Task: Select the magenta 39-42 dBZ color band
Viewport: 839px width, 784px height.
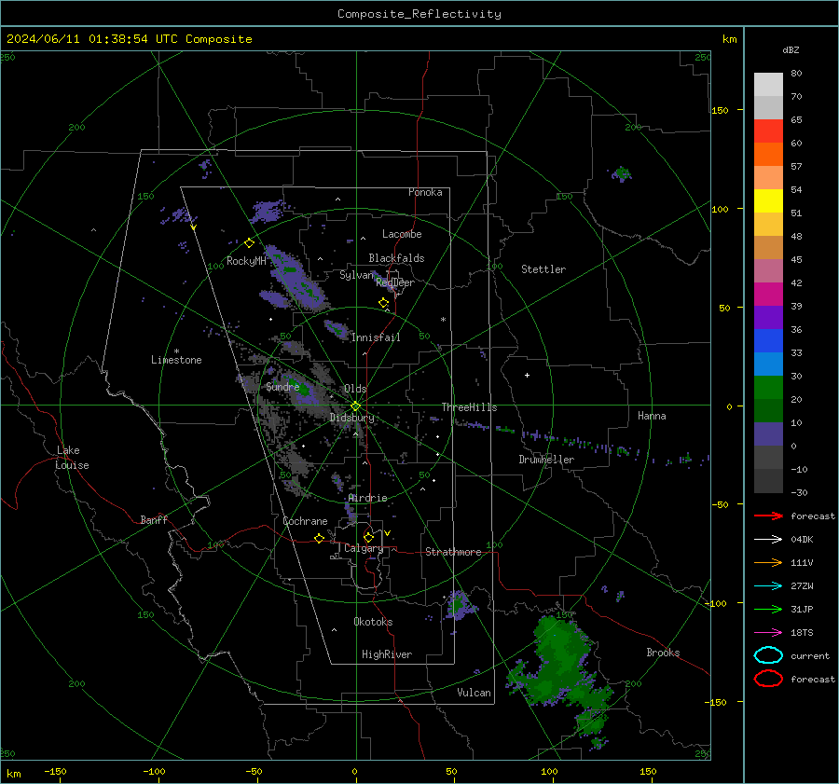Action: tap(768, 295)
